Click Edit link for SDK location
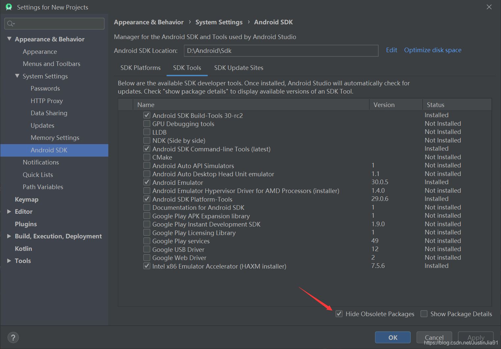The width and height of the screenshot is (501, 349). pyautogui.click(x=391, y=50)
